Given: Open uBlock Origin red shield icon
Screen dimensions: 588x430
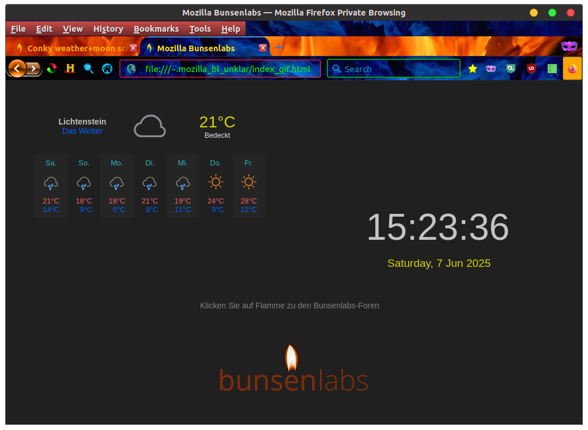Looking at the screenshot, I should click(x=532, y=68).
